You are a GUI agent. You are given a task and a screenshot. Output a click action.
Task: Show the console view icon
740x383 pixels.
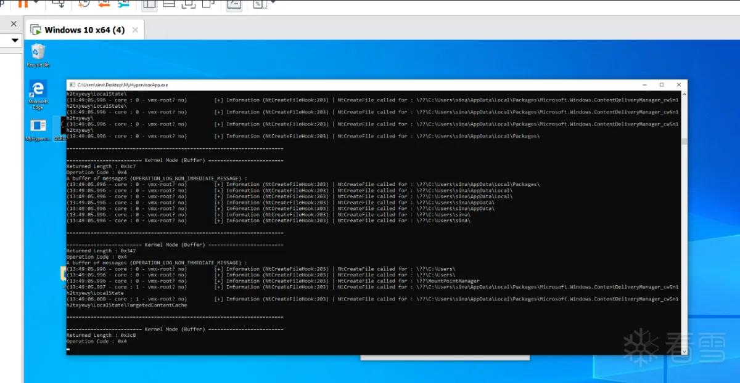234,4
